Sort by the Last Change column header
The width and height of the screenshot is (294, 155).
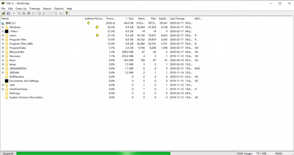[181, 19]
